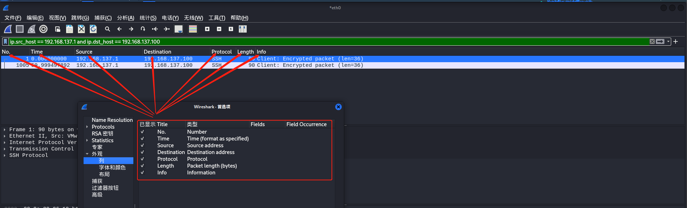This screenshot has height=208, width=687.
Task: Expand Statistics in preferences tree
Action: (87, 140)
